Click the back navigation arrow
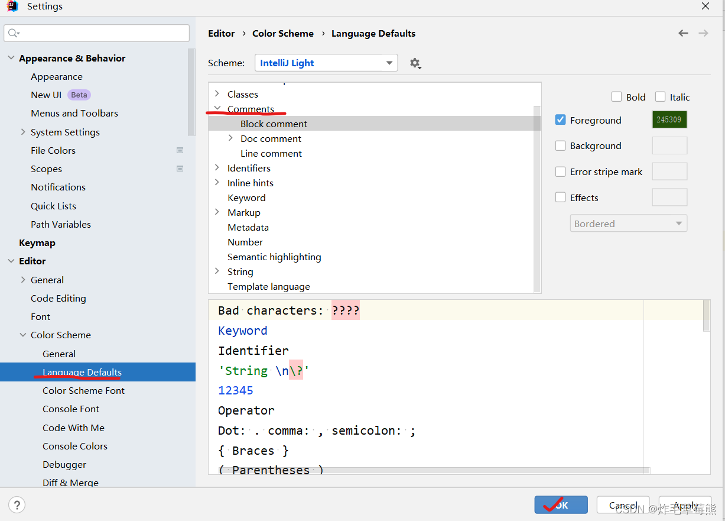This screenshot has height=521, width=725. click(683, 33)
